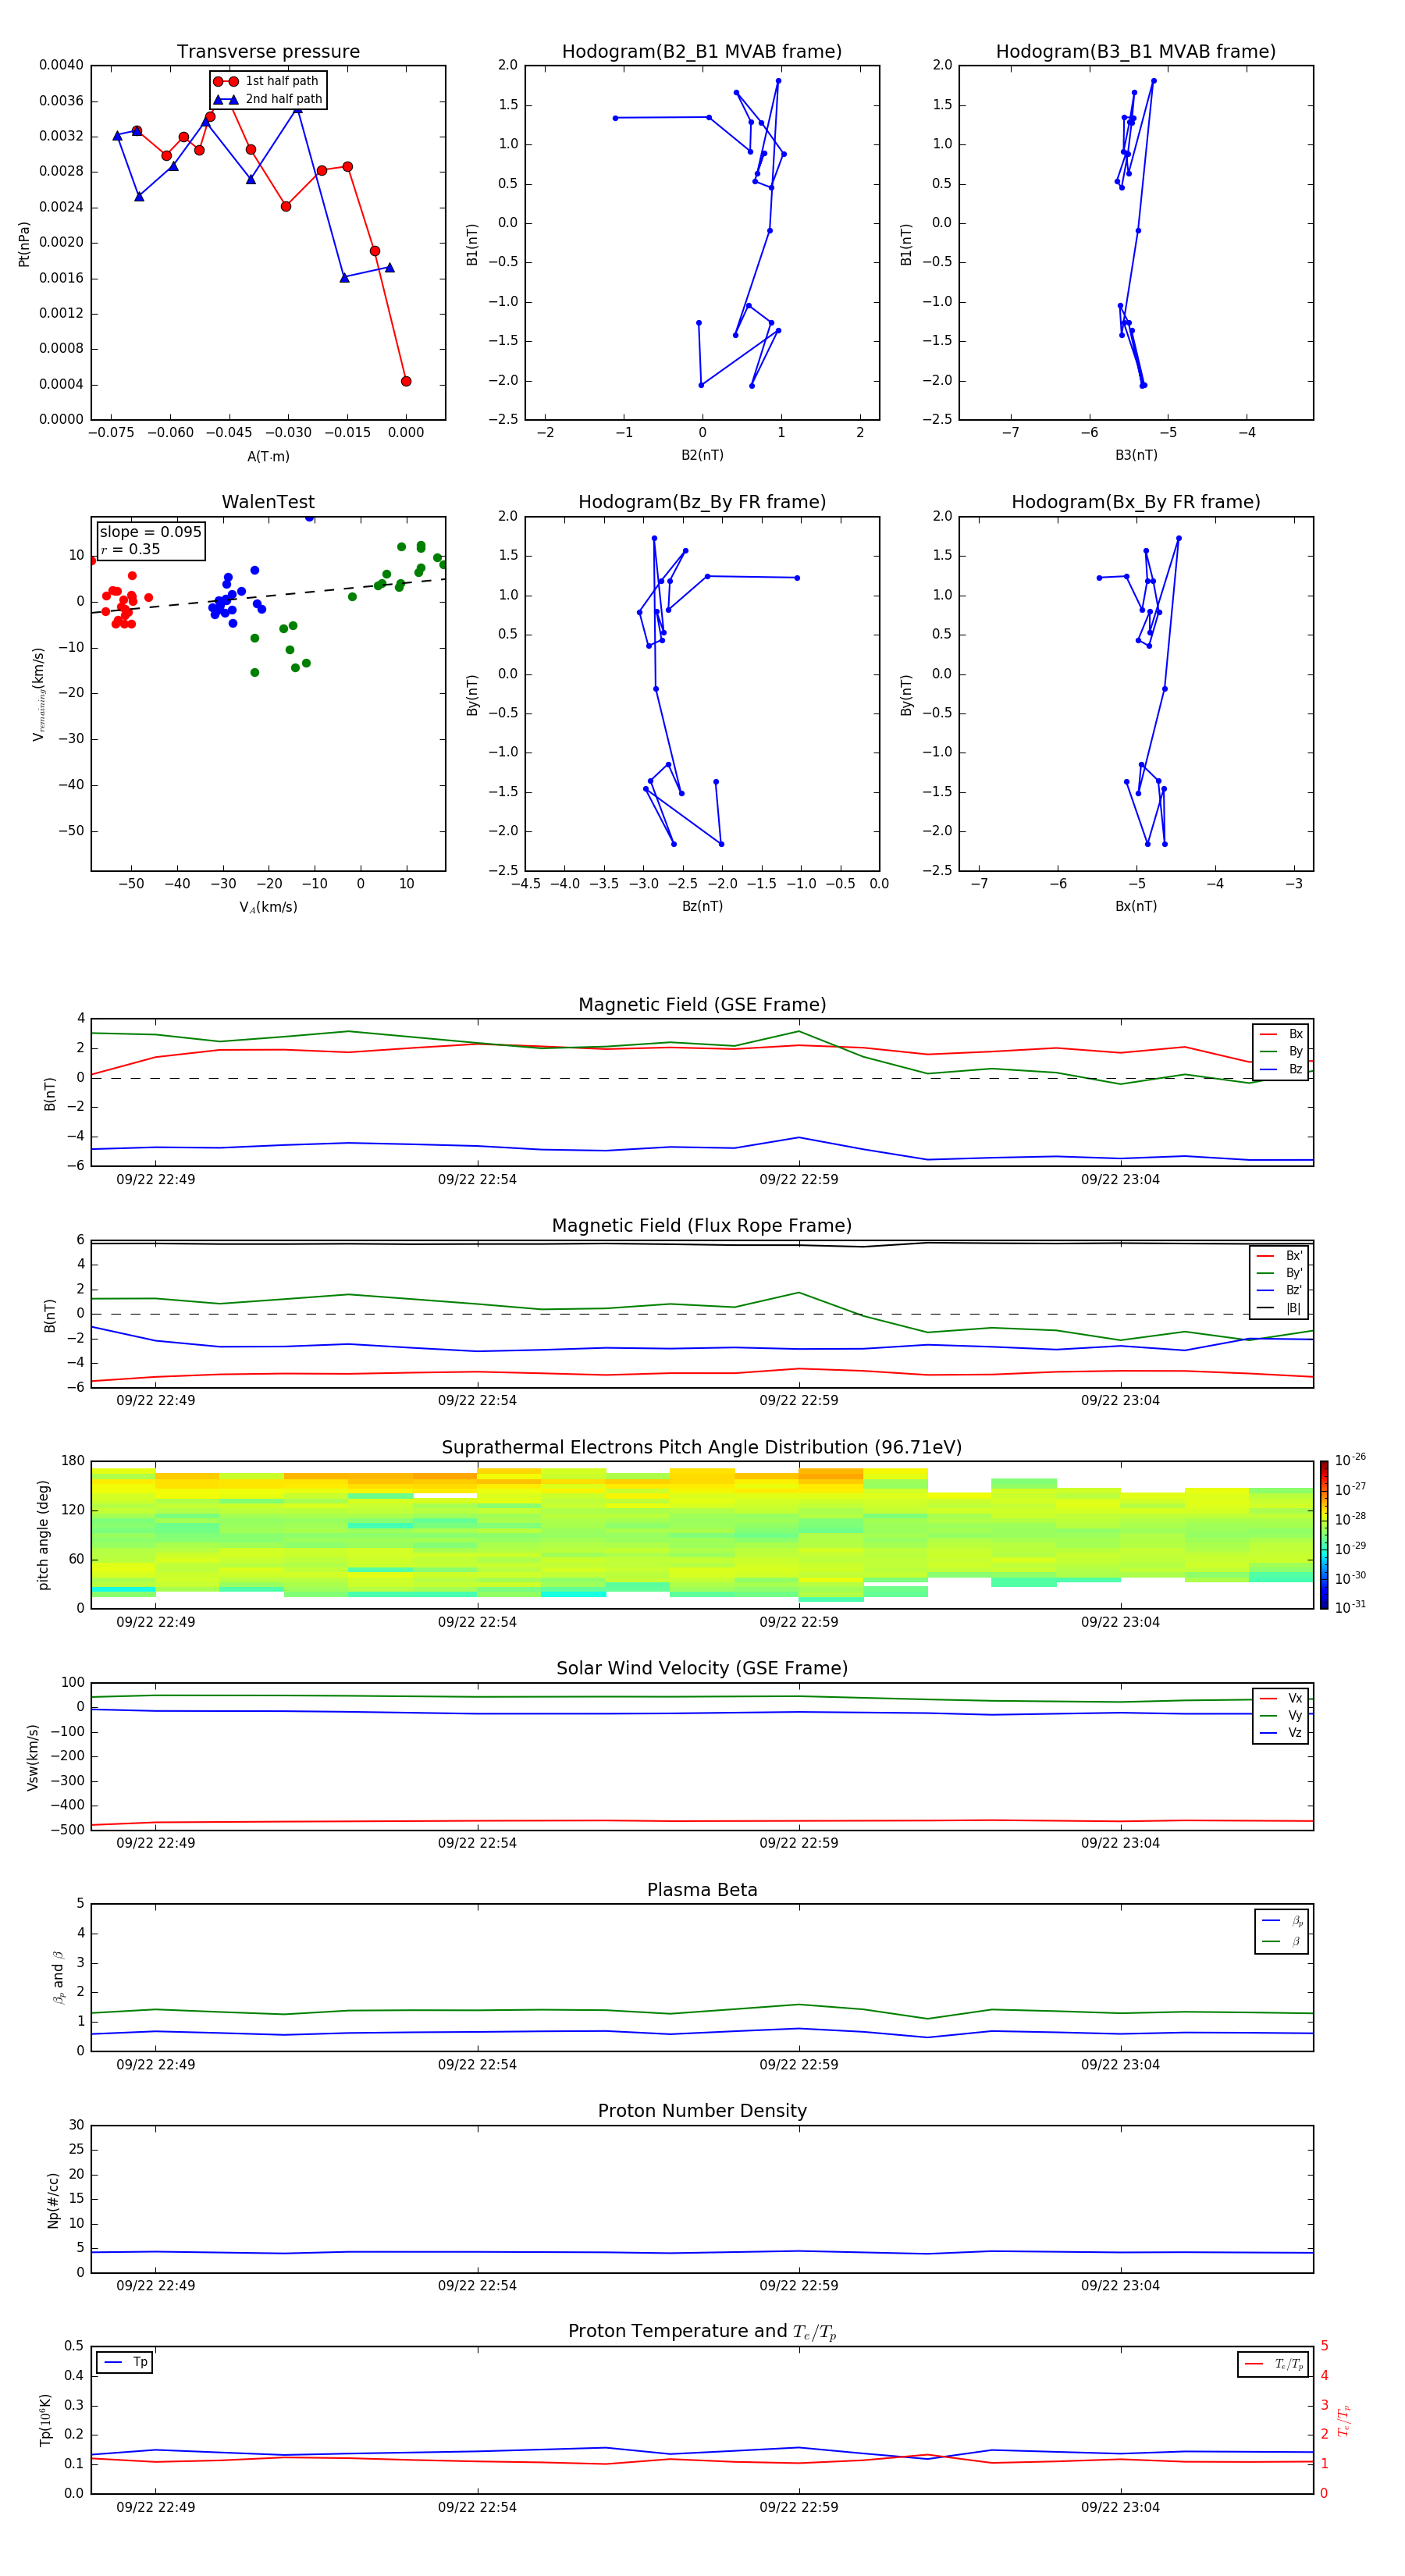
Task: Click the 'Transverse pressure' plot title
Action: click(268, 51)
